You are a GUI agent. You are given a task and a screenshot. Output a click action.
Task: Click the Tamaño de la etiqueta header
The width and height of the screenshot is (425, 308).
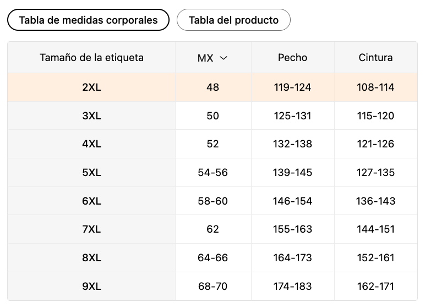(x=91, y=58)
